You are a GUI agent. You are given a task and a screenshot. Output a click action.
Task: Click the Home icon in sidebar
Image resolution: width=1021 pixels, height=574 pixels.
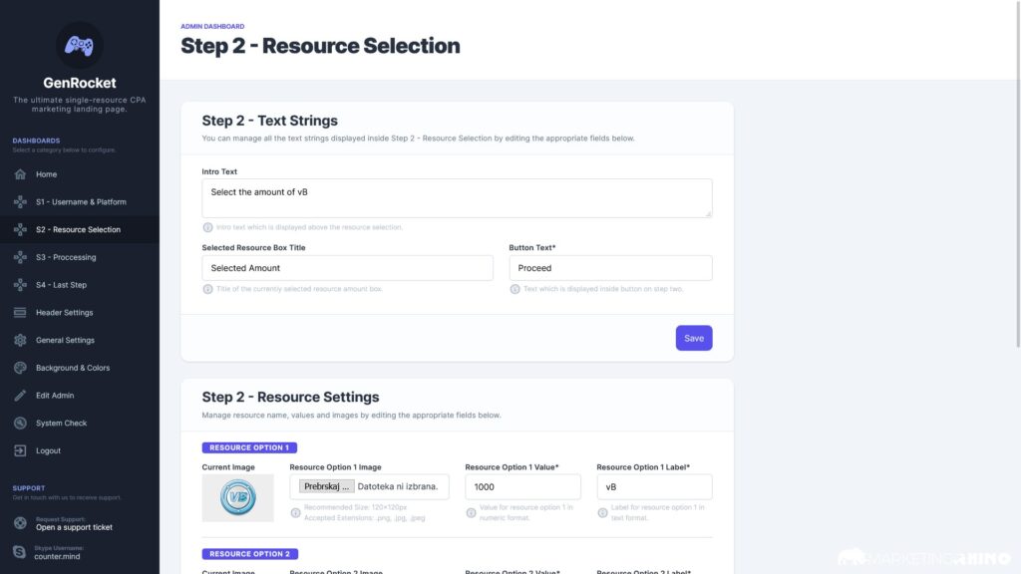(20, 174)
